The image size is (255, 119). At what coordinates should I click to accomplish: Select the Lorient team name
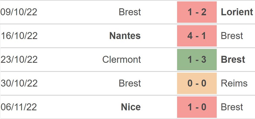237,12
